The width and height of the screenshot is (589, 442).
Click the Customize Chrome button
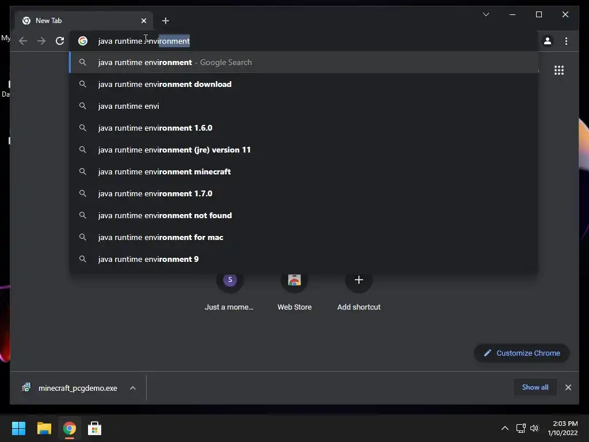pos(522,353)
